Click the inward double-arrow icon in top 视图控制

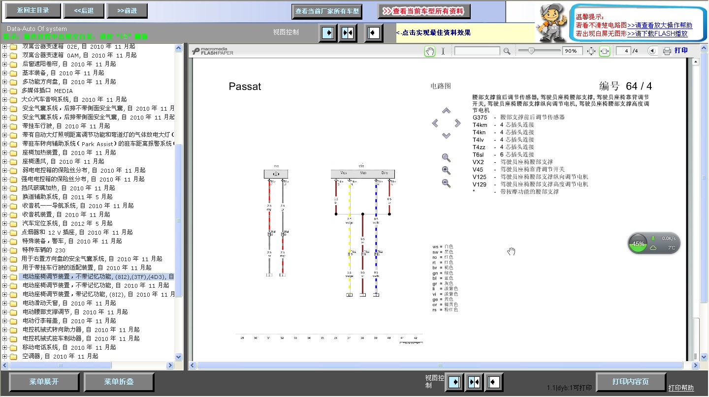348,33
